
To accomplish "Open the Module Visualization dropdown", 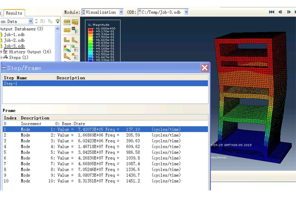I will pyautogui.click(x=121, y=12).
